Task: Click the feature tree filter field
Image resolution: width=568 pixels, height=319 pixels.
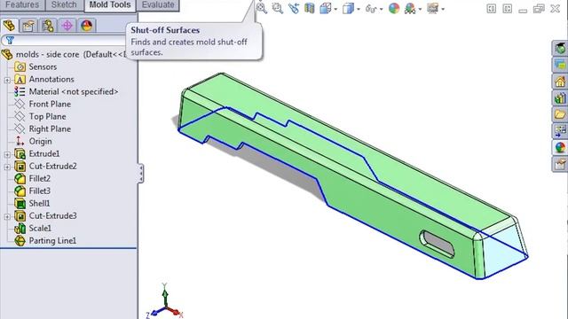Action: tap(65, 41)
